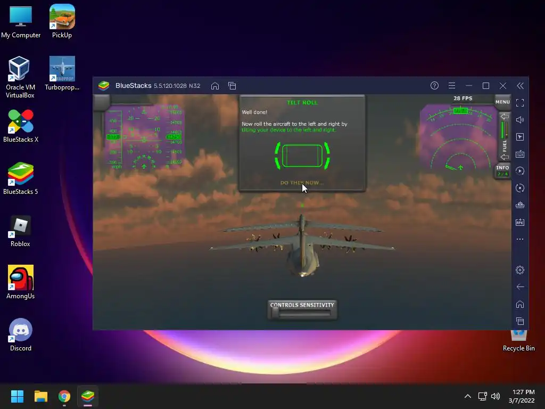Click the BlueStacks volume speaker icon

[x=519, y=120]
